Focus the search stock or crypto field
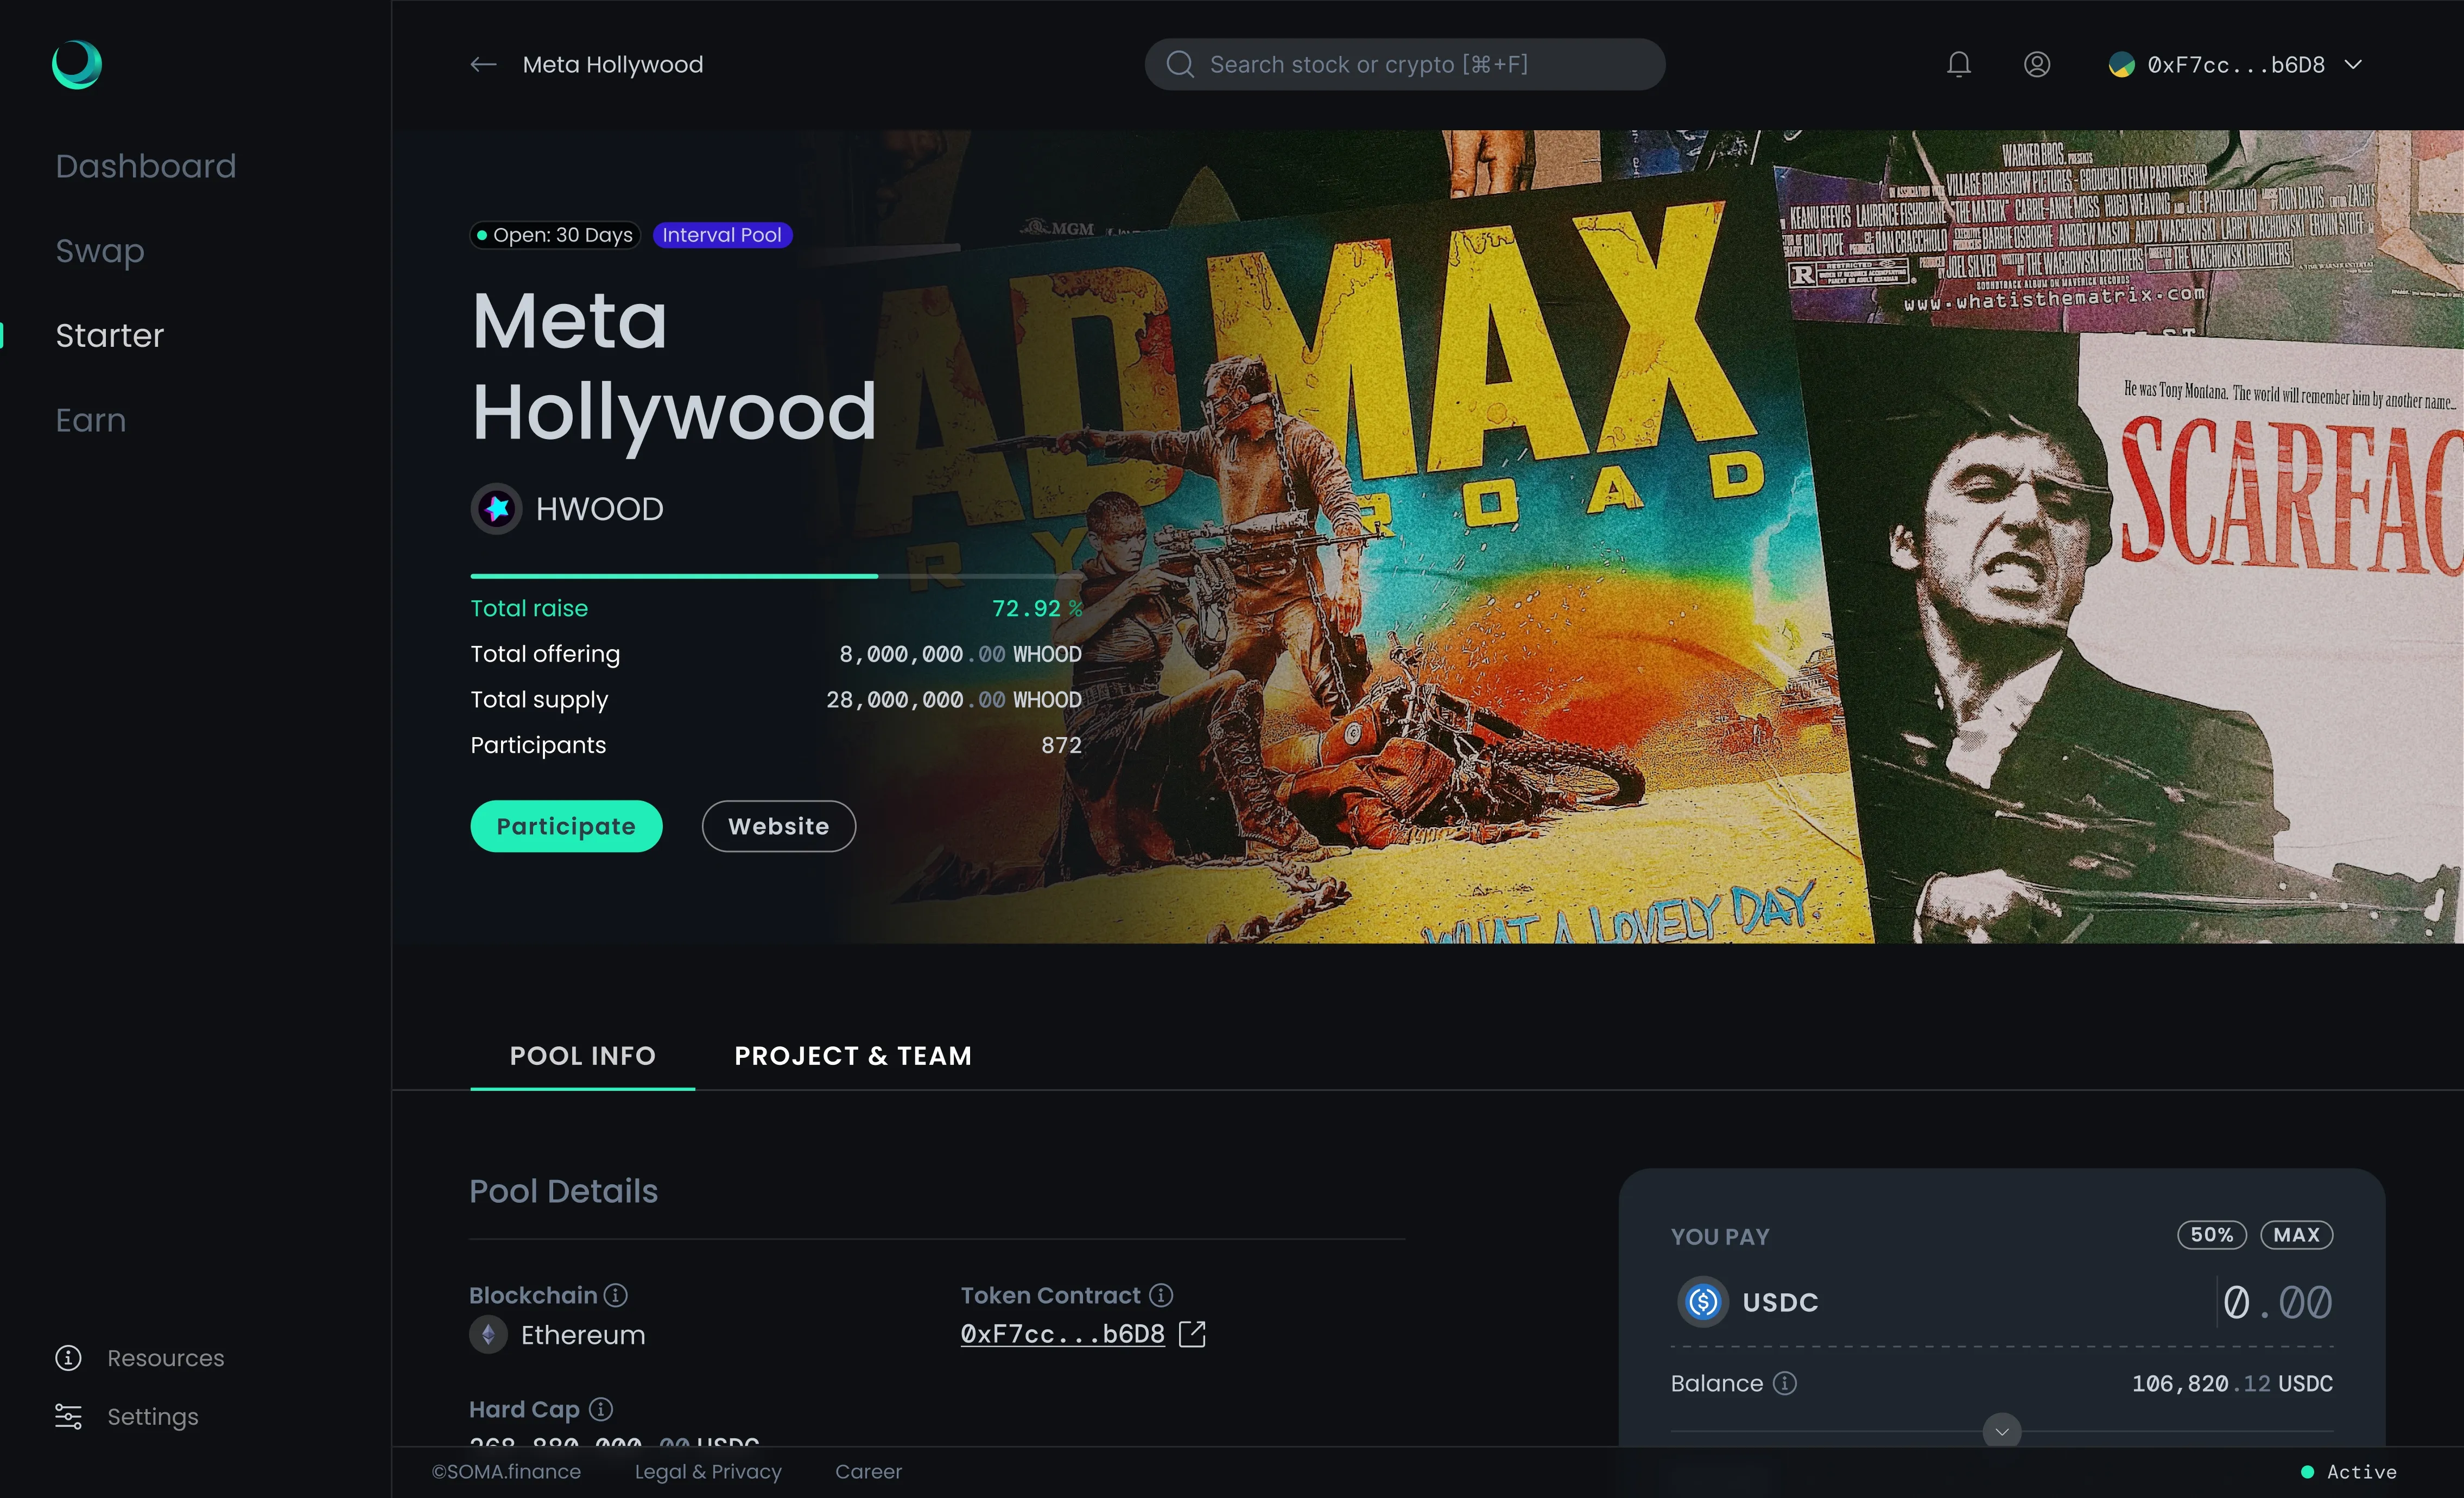 1404,65
